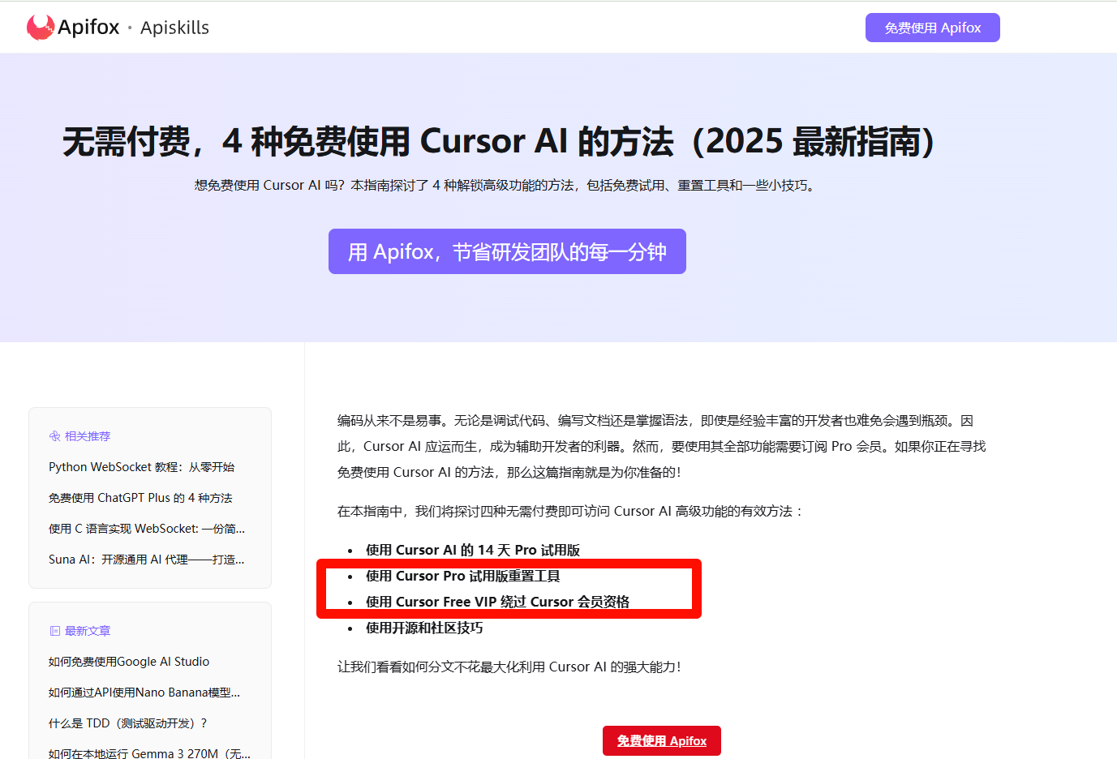This screenshot has height=759, width=1117.
Task: Open 什么是 TDD（测试驱动开发）article
Action: click(x=127, y=723)
